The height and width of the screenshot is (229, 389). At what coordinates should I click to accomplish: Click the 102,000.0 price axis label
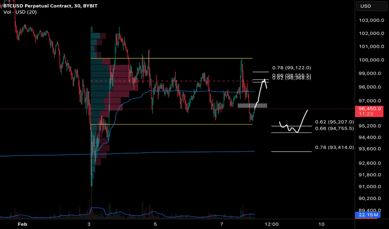pyautogui.click(x=371, y=33)
